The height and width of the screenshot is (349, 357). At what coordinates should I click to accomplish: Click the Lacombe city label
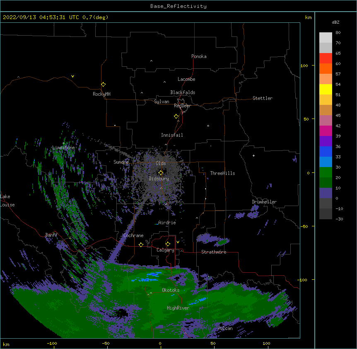tap(186, 79)
